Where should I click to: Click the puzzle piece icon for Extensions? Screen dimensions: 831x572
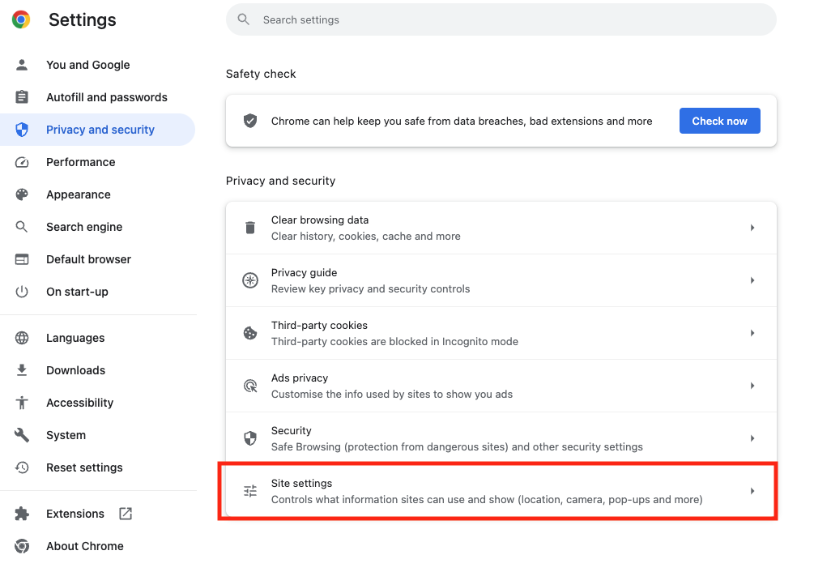point(22,513)
